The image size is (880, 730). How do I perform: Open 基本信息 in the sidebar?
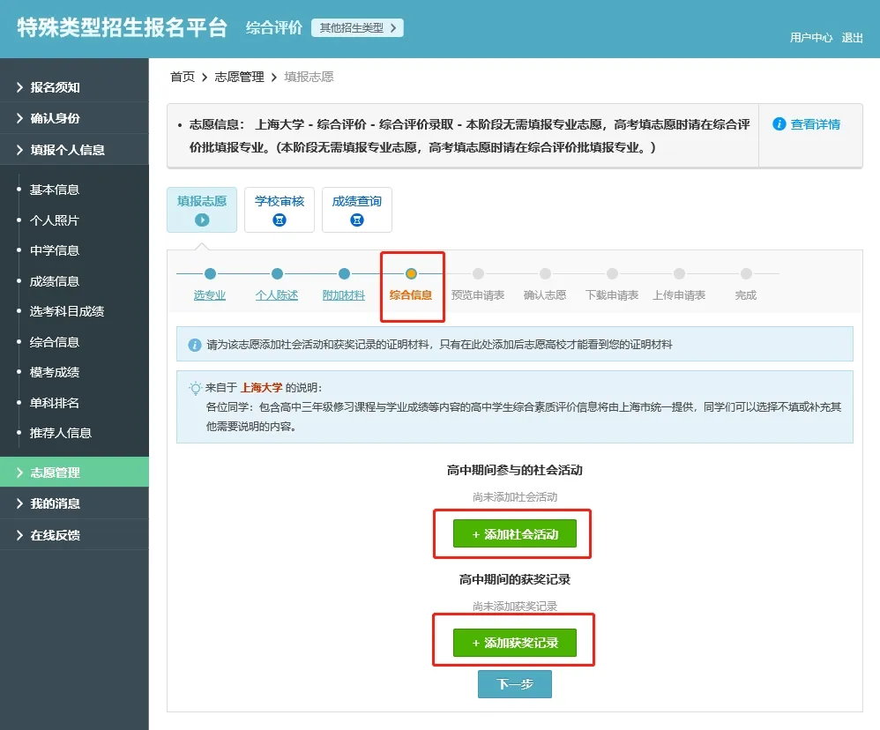click(55, 190)
